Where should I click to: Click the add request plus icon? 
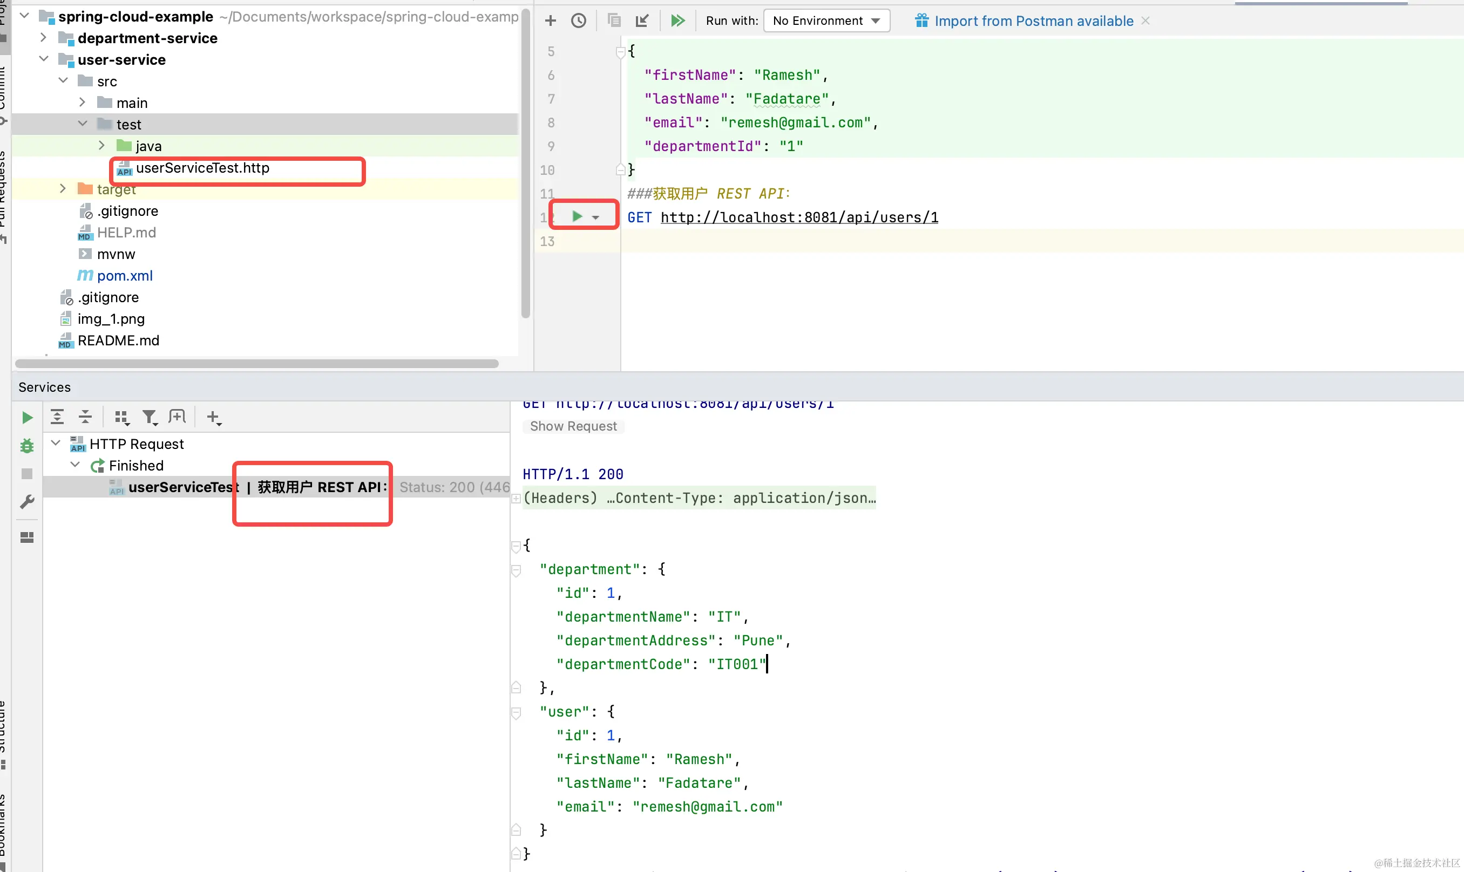(550, 21)
